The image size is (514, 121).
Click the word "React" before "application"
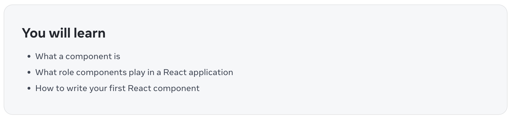point(175,72)
